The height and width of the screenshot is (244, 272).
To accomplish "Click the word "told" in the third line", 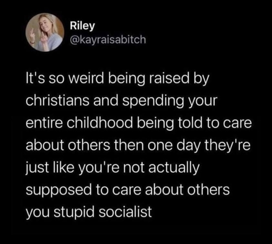I will (190, 123).
